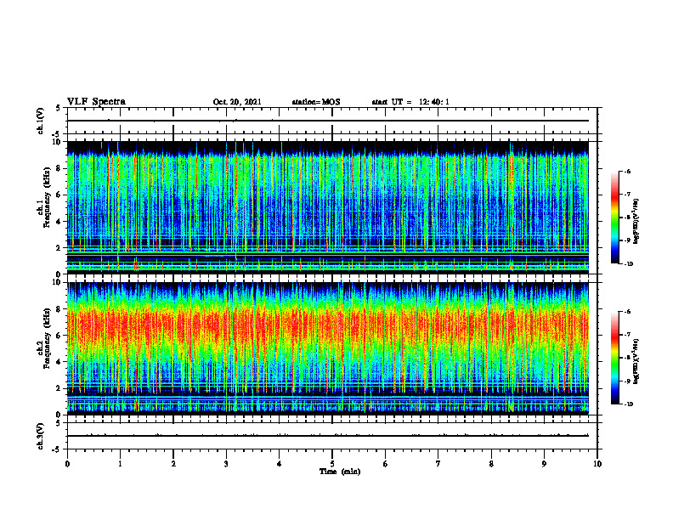This screenshot has width=673, height=520.
Task: Click the time axis tick label "10"
Action: pyautogui.click(x=597, y=464)
